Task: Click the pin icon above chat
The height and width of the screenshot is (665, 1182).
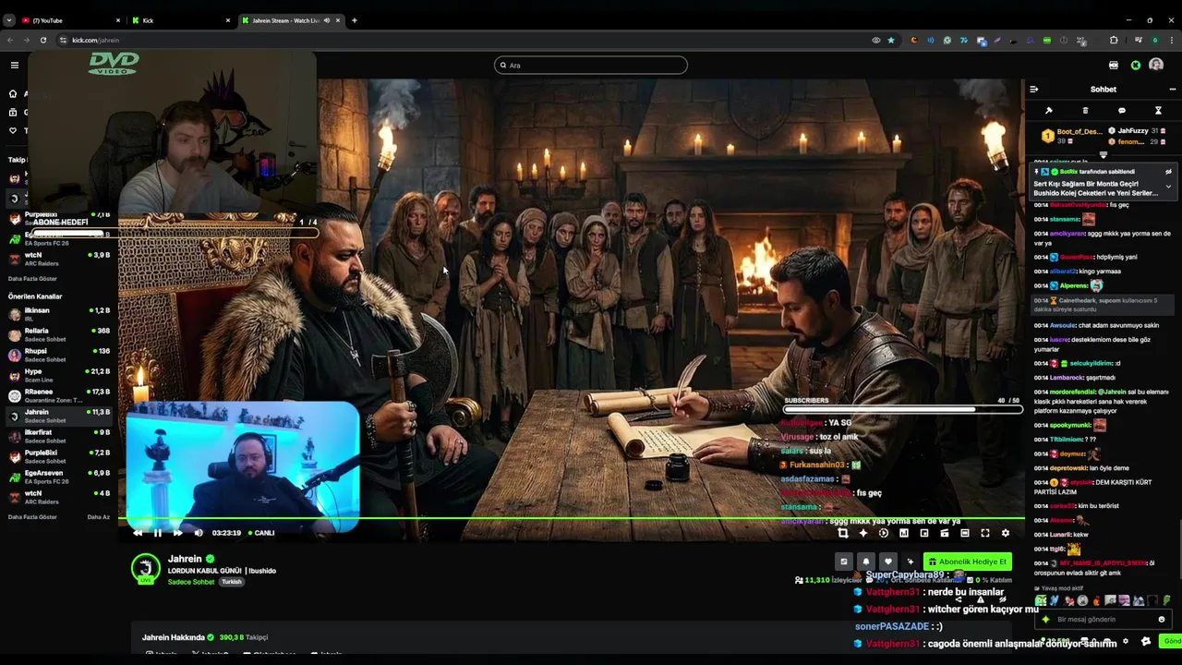Action: [x=1048, y=111]
